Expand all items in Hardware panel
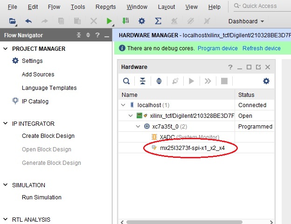 click(159, 81)
